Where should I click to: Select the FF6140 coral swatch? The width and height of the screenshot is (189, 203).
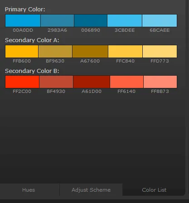pyautogui.click(x=126, y=82)
